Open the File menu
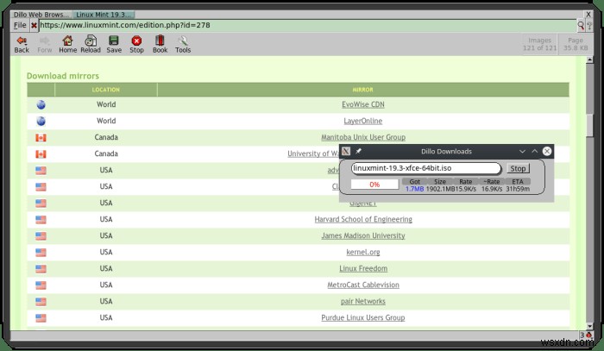The image size is (604, 351). coord(20,25)
